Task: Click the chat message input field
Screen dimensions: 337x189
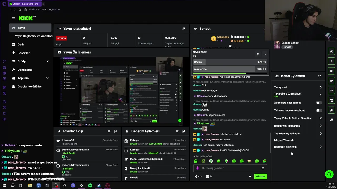Action: (x=230, y=168)
